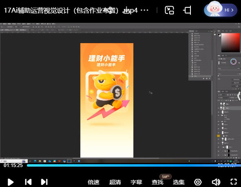Hide the currently selected layer's eye icon
241x187 pixels.
219,108
